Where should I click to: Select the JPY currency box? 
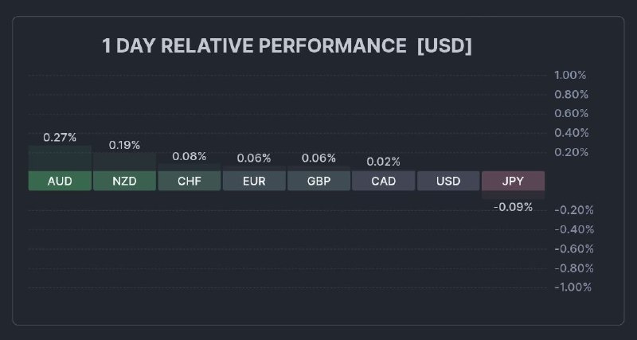coord(514,182)
